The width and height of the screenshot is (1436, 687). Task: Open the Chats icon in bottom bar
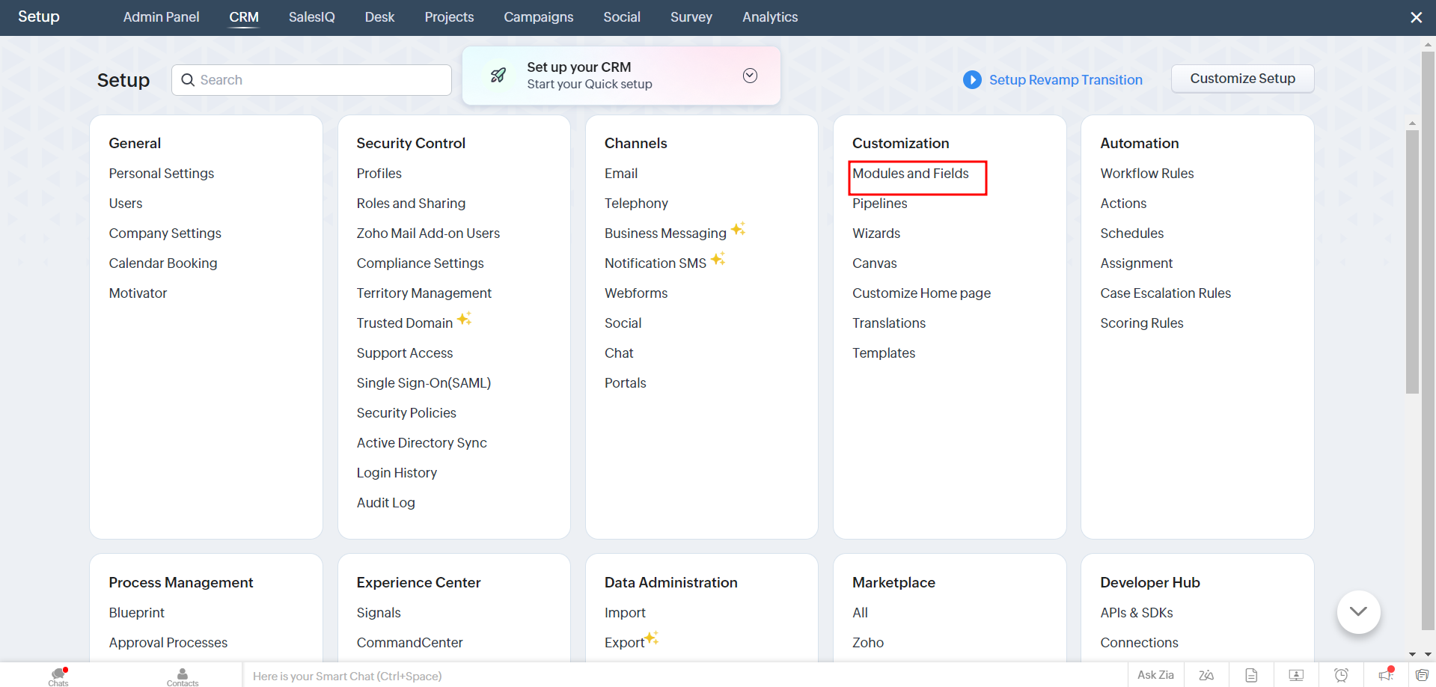[58, 676]
